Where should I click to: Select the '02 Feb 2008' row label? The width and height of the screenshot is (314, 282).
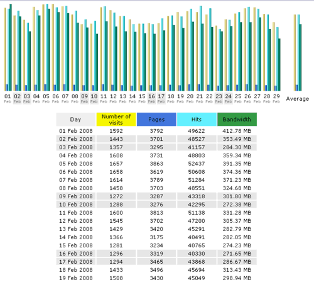tap(76, 139)
